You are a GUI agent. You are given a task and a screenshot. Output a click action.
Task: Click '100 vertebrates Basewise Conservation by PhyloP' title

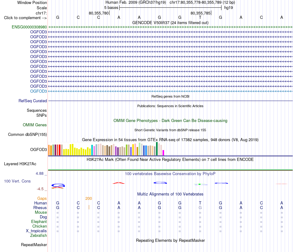point(170,174)
